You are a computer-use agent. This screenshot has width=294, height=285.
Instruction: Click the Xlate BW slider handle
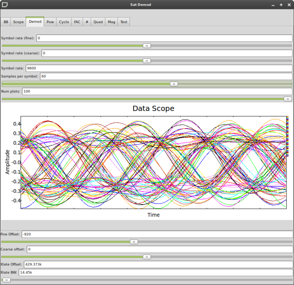(6, 280)
